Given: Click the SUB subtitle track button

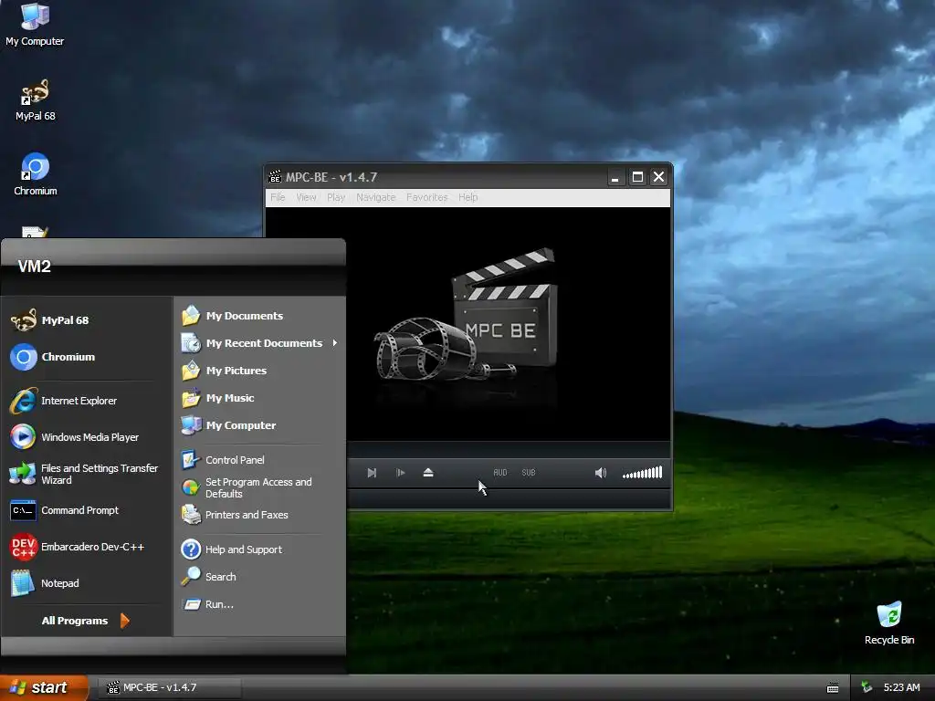Looking at the screenshot, I should [529, 473].
